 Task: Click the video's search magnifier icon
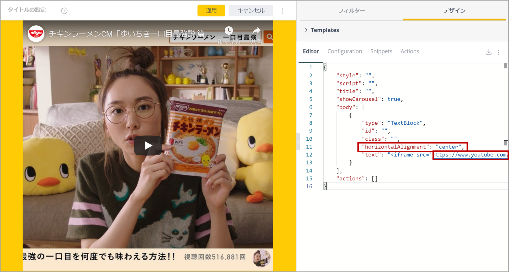pyautogui.click(x=269, y=37)
